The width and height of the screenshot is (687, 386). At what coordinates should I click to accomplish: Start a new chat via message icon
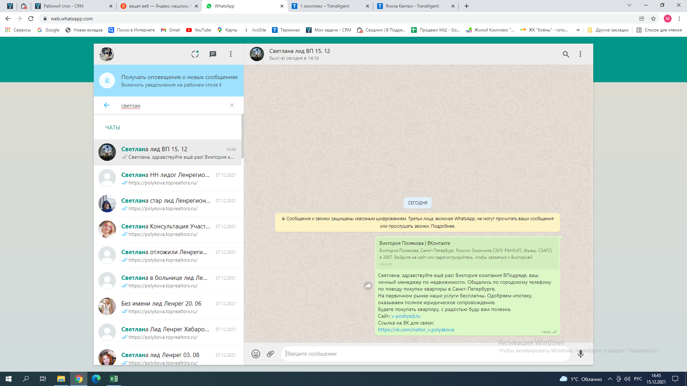point(213,54)
